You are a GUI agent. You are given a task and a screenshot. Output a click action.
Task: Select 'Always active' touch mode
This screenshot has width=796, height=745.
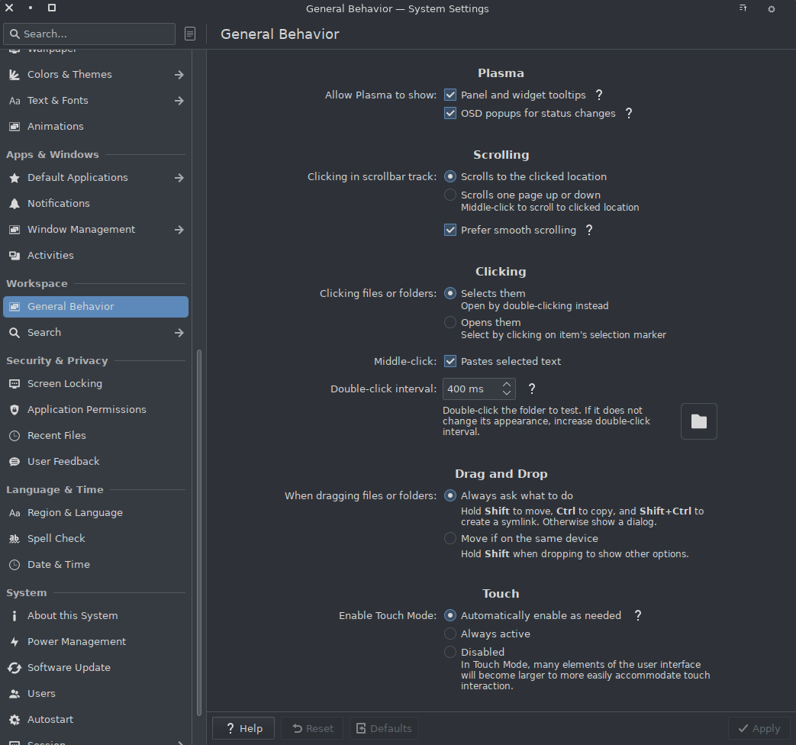coord(450,634)
